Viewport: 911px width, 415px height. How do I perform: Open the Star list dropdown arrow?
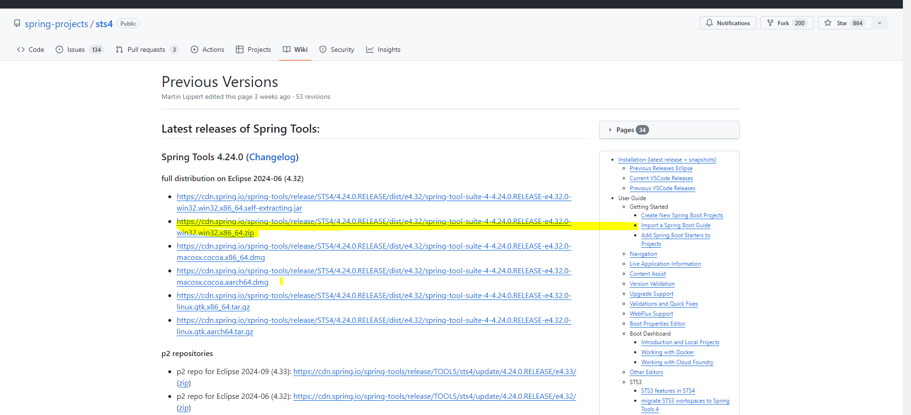pyautogui.click(x=880, y=23)
